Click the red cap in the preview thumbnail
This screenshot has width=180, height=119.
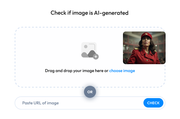coord(146,36)
